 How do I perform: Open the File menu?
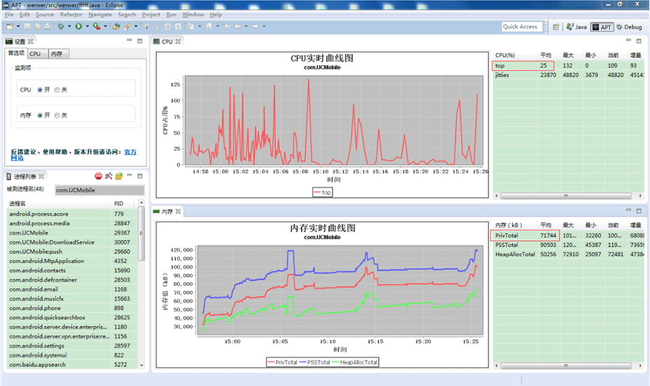9,15
